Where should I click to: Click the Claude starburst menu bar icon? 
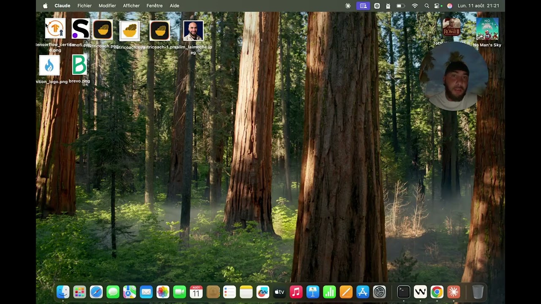pyautogui.click(x=348, y=6)
